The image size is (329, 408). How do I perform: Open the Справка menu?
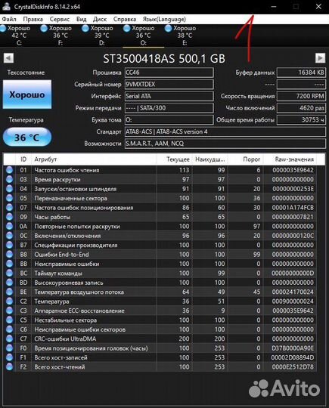click(125, 19)
